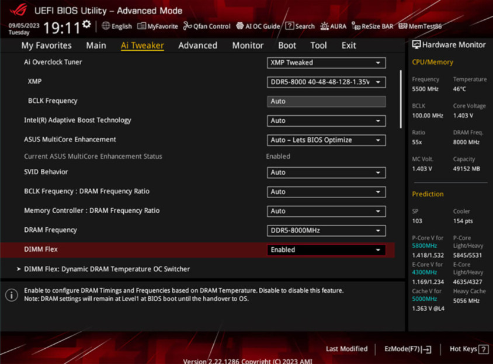The image size is (493, 364).
Task: Click the EzMode exit arrow icon
Action: pyautogui.click(x=426, y=349)
